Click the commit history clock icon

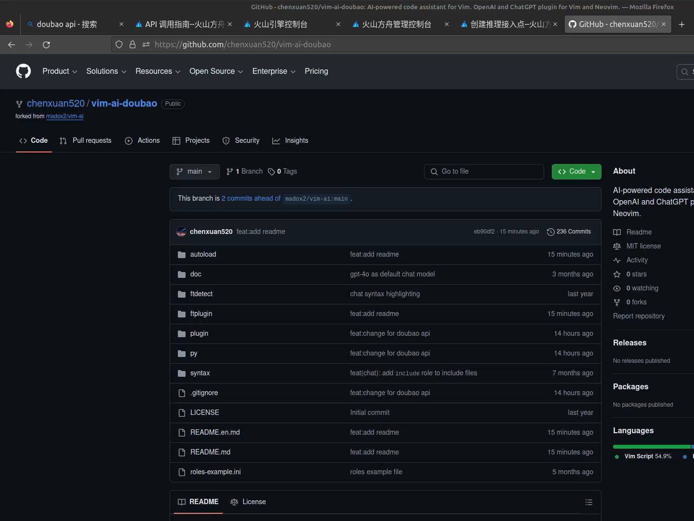[550, 232]
